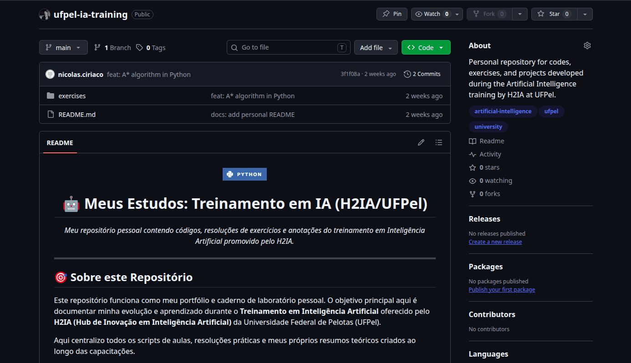631x363 pixels.
Task: Click the Star count badge showing 0
Action: 567,14
